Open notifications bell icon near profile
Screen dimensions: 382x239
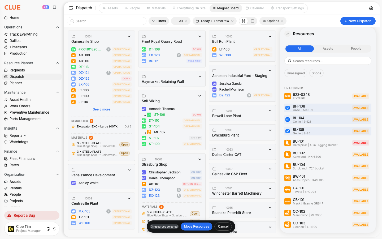point(54,229)
